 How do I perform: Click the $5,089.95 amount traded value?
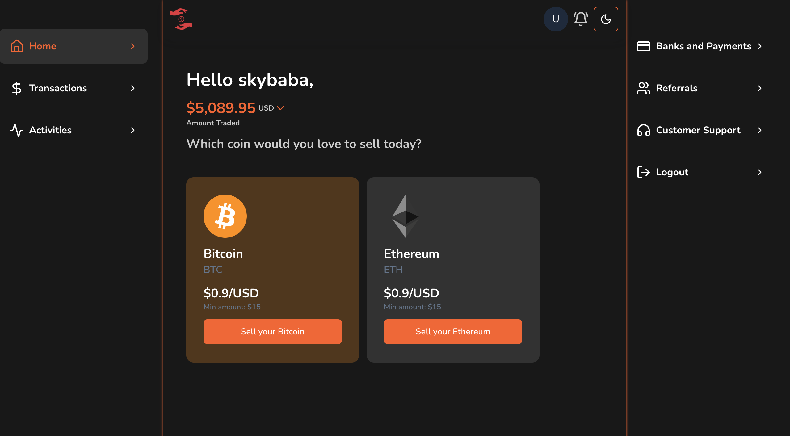click(221, 108)
